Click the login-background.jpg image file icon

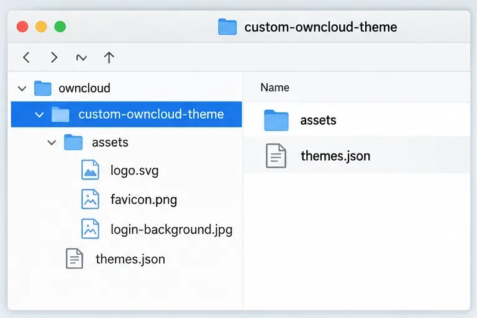(x=90, y=229)
